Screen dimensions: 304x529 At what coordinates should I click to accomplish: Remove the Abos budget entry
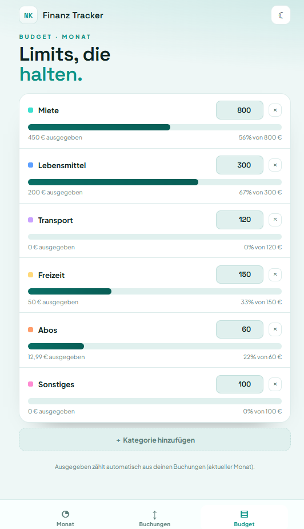point(275,329)
